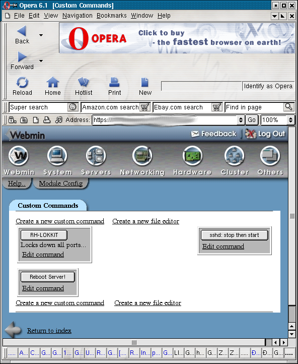Click the Find in page magnifier icon
Viewport: 298px width, 364px height.
(x=288, y=107)
